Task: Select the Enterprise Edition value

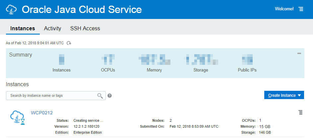Action: click(x=88, y=133)
